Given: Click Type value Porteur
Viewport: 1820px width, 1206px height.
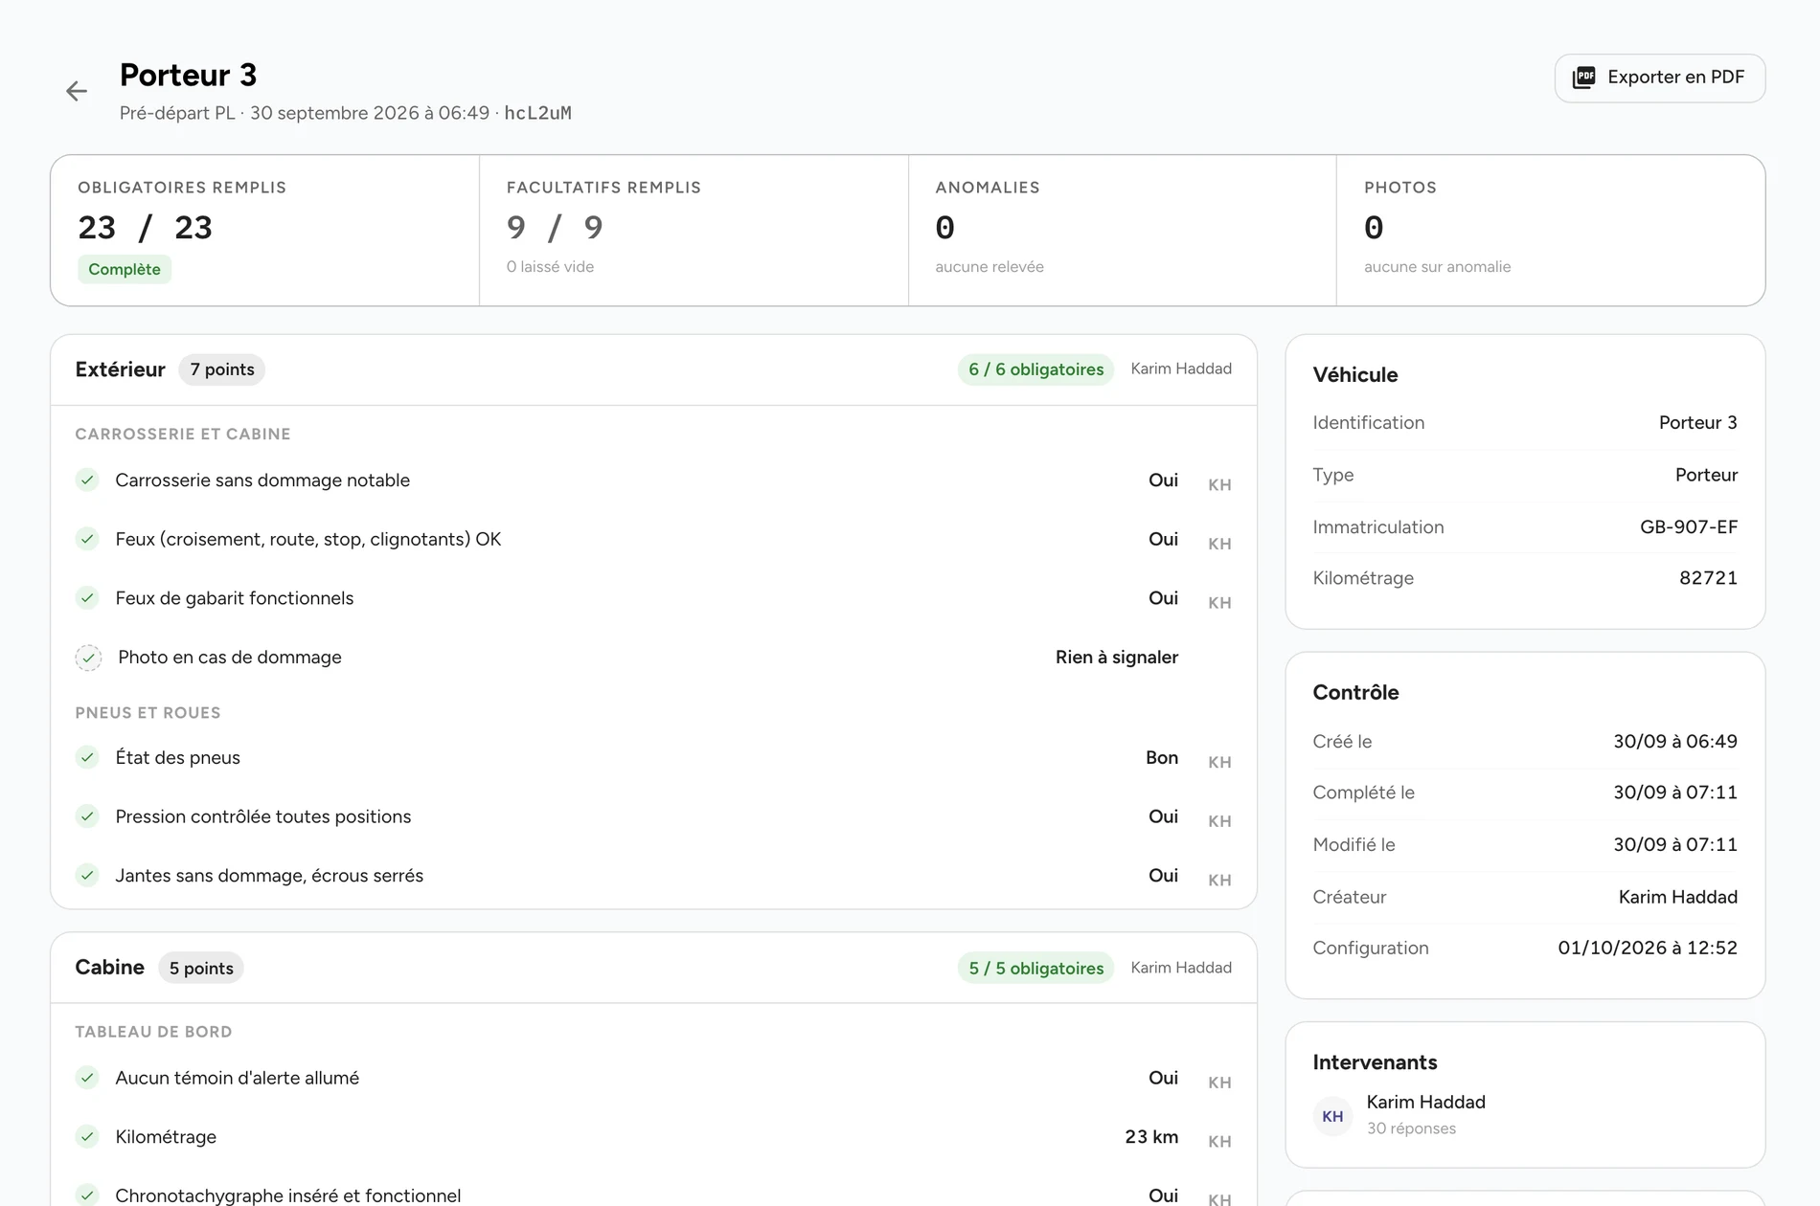Looking at the screenshot, I should point(1707,475).
